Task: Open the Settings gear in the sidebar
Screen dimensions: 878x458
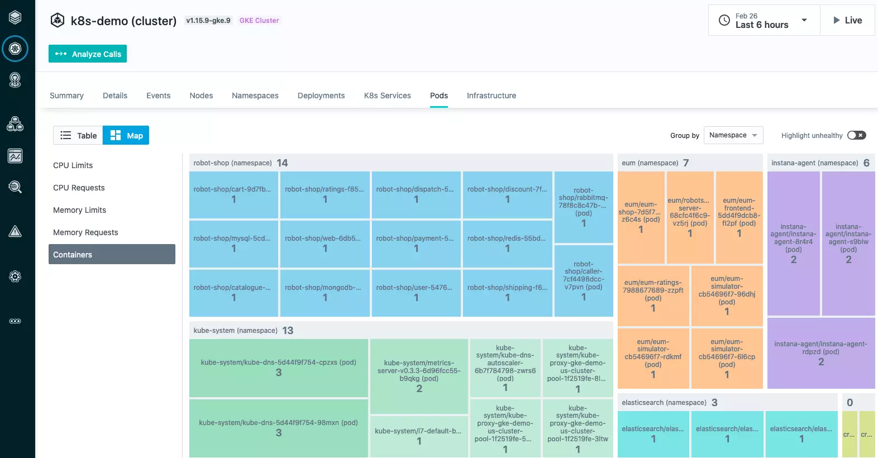Action: point(15,276)
